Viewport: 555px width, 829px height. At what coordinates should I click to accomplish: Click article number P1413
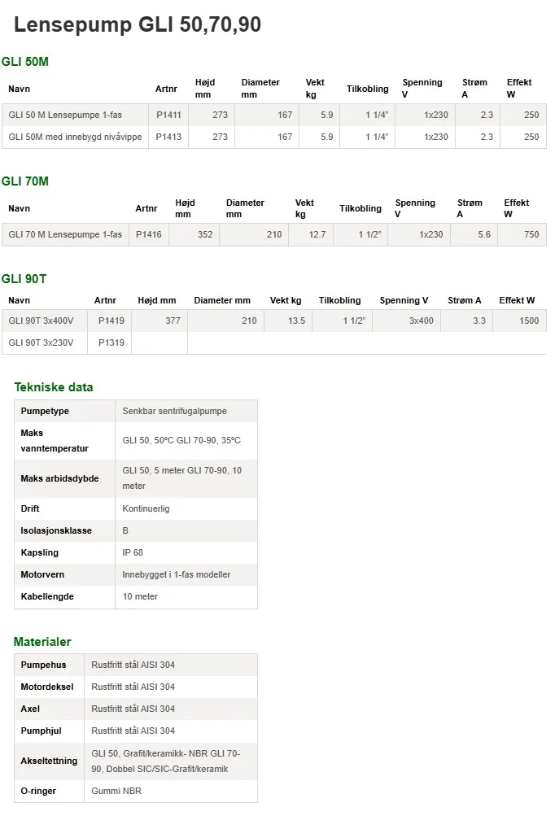[x=168, y=137]
